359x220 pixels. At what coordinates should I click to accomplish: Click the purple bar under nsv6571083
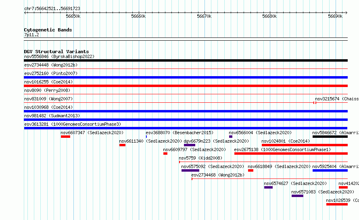click(x=297, y=196)
